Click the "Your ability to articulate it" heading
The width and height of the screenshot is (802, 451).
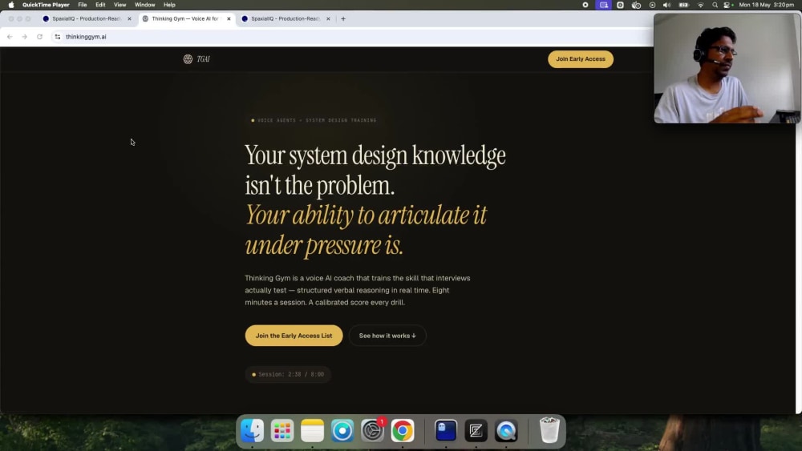tap(366, 215)
